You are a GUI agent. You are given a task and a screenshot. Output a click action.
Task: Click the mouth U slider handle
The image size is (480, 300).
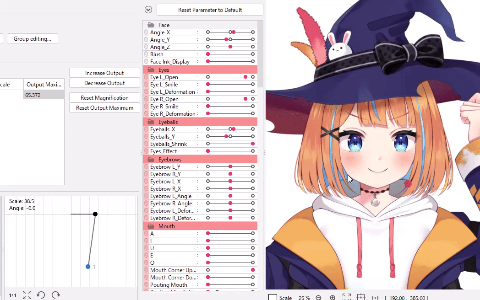pyautogui.click(x=208, y=248)
